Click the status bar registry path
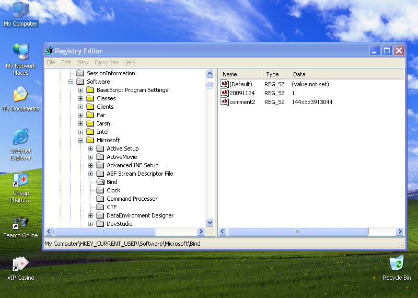Image resolution: width=418 pixels, height=298 pixels. coord(122,244)
